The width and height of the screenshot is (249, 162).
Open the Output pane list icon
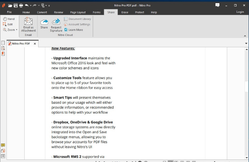[3, 156]
